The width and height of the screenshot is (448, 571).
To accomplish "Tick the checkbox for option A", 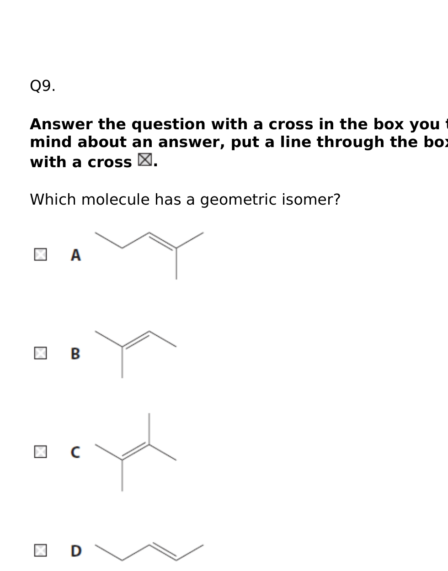I will tap(40, 254).
